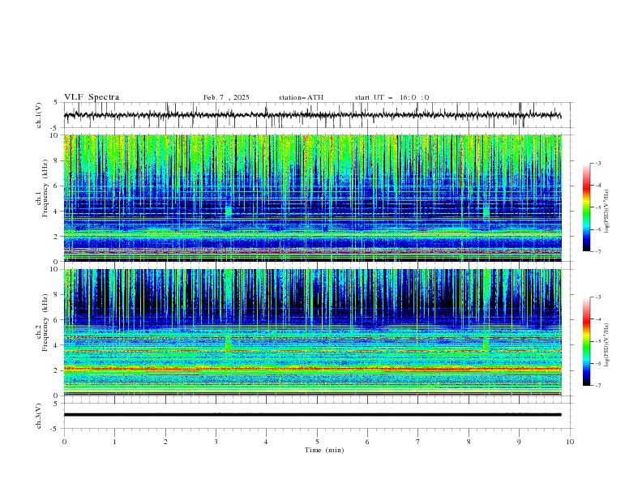Click the time axis tick label "9"
This screenshot has width=642, height=496.
tap(519, 442)
